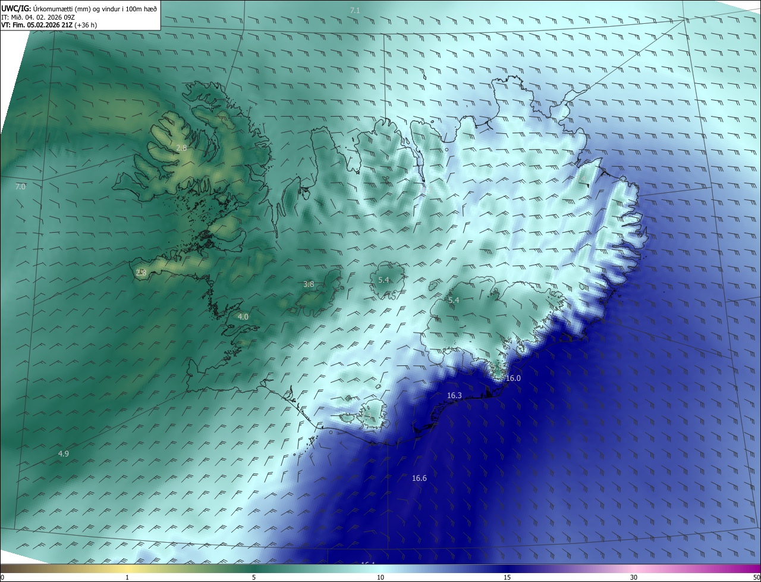Screen dimensions: 761x582
Task: Click the legend tick label 50
Action: pyautogui.click(x=756, y=578)
